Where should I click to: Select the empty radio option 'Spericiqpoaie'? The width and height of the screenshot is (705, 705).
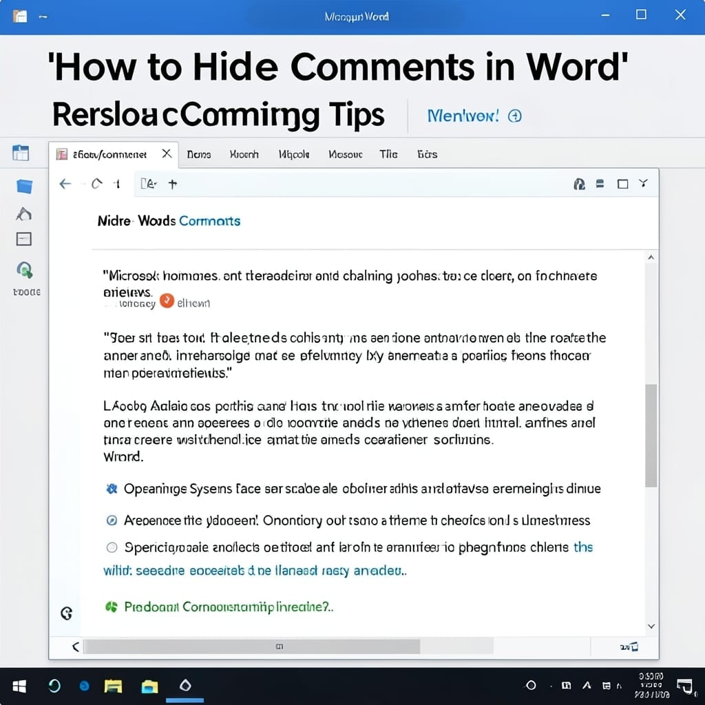point(112,547)
